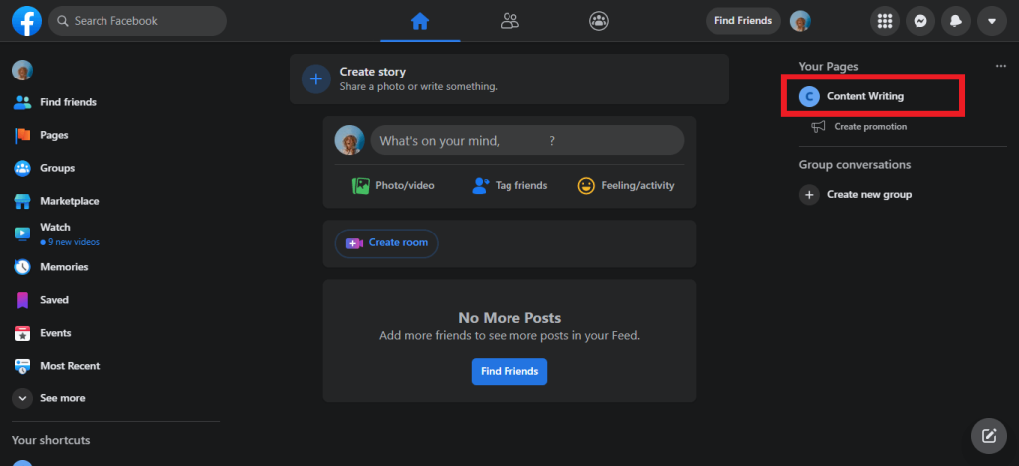The height and width of the screenshot is (466, 1019).
Task: Click in the Search Facebook field
Action: point(137,21)
